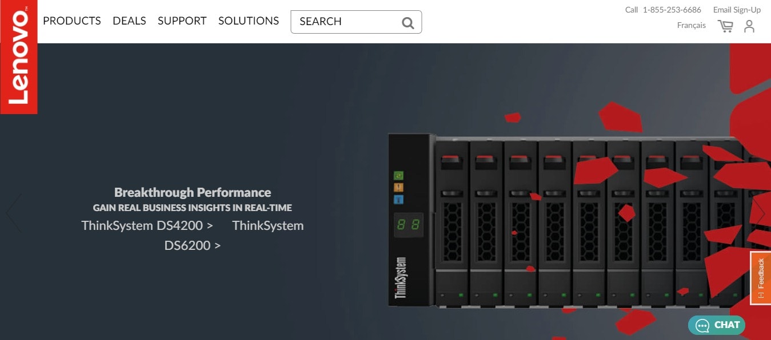This screenshot has width=771, height=340.
Task: Open the user account icon
Action: coord(749,26)
